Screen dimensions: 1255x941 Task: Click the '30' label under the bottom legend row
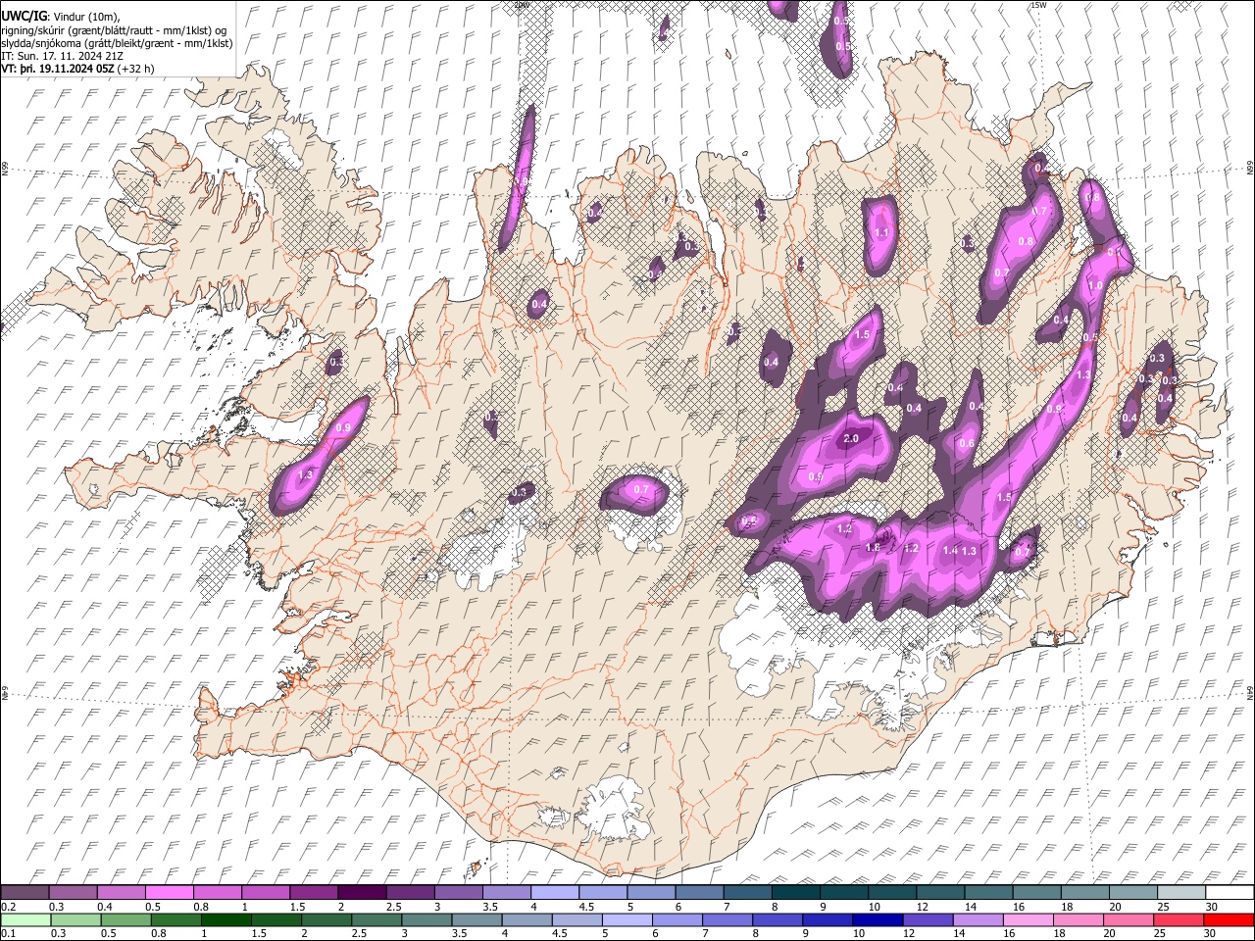point(1209,934)
